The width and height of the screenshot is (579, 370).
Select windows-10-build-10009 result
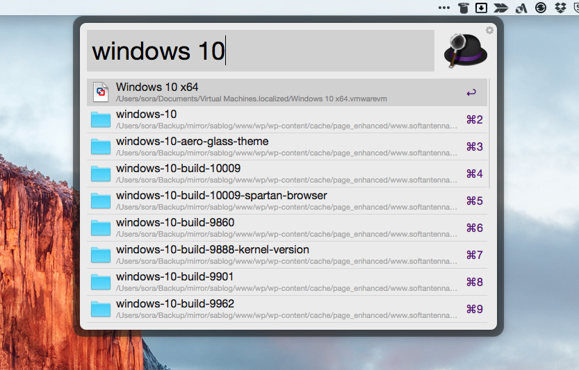(287, 174)
